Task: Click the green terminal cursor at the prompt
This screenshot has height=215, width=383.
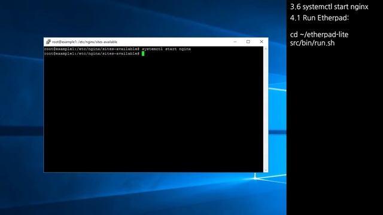Action: 143,54
